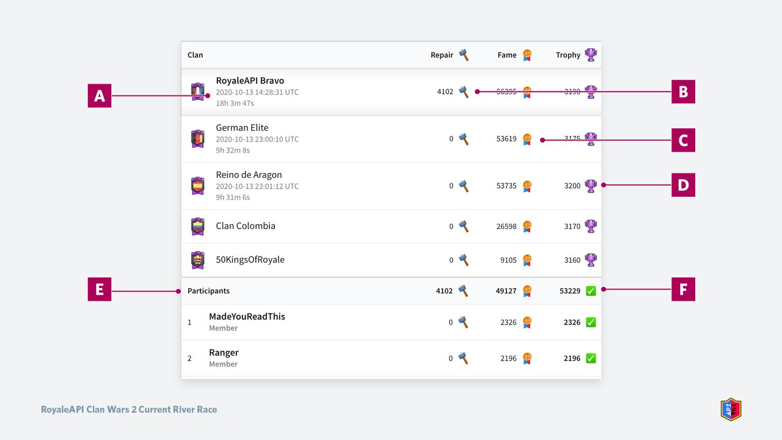
Task: Open the Clan Colombia clan name
Action: pyautogui.click(x=246, y=226)
